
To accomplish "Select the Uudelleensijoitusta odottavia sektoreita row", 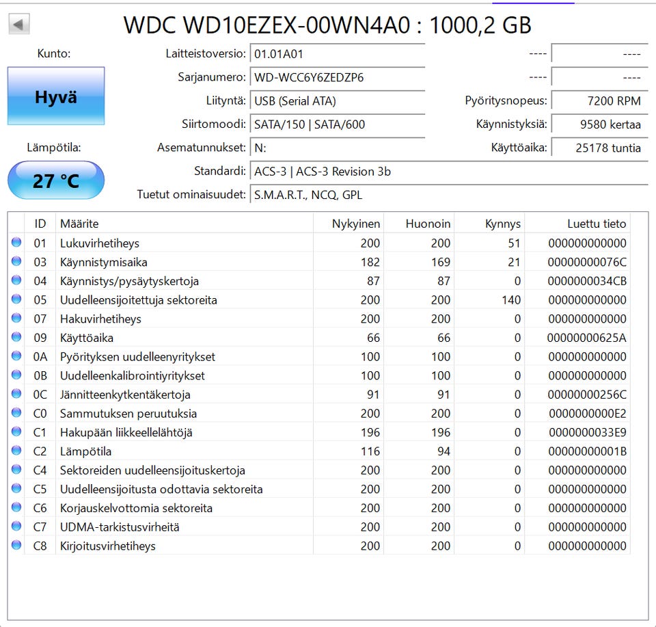I will point(319,489).
